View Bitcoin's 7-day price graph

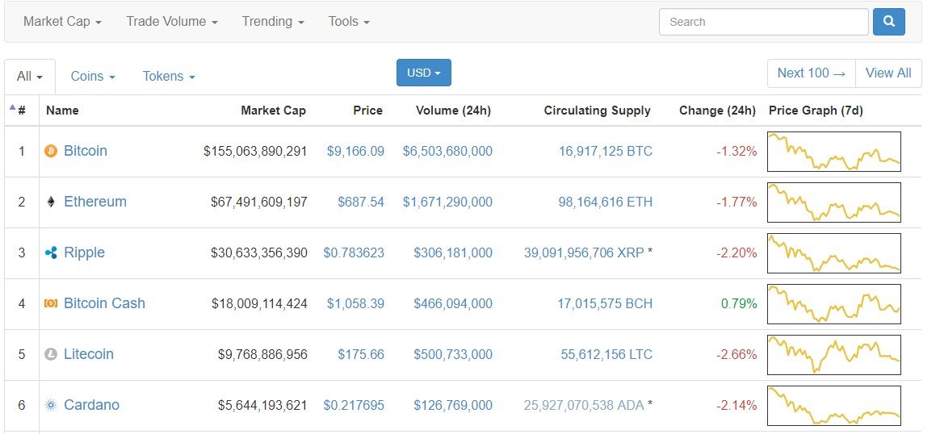[834, 152]
